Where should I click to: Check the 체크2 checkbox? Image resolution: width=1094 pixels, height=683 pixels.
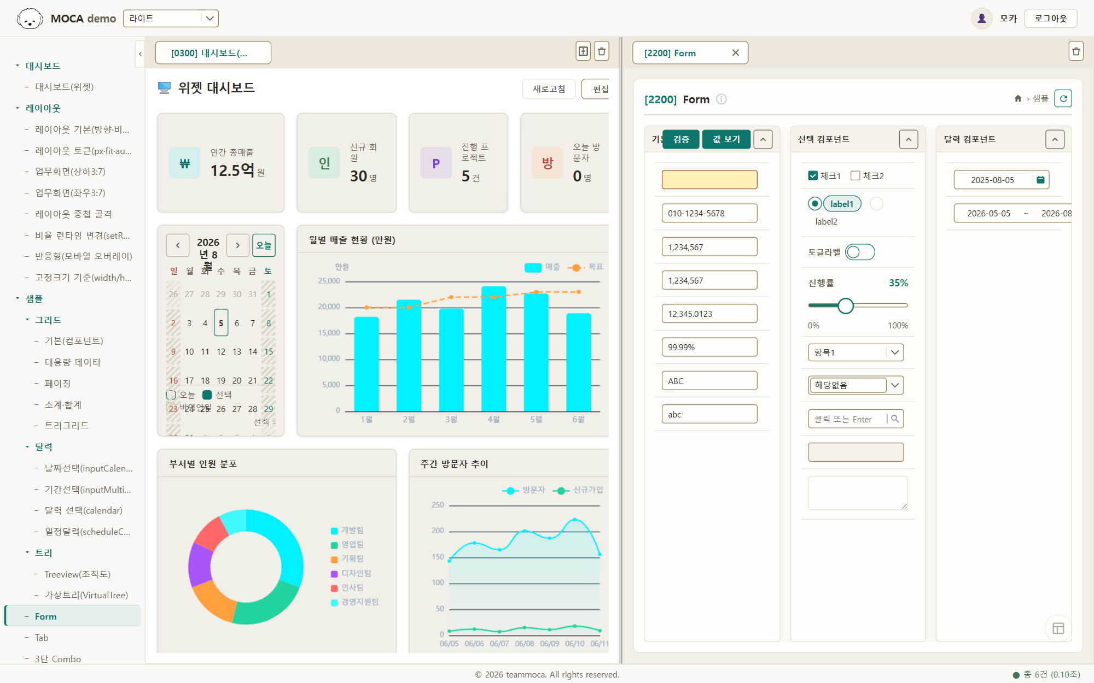coord(856,175)
